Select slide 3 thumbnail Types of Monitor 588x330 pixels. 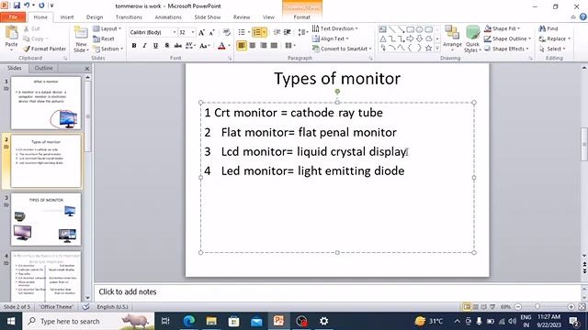[x=46, y=219]
